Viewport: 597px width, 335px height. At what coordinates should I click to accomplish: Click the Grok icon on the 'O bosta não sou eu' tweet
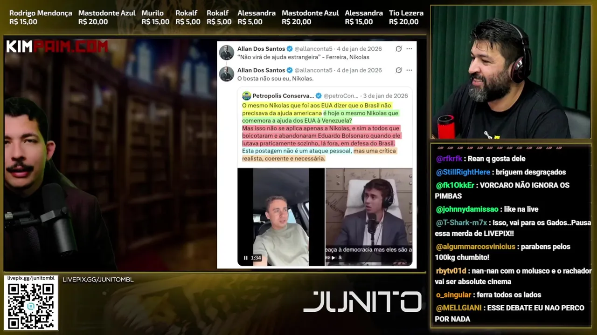point(398,70)
